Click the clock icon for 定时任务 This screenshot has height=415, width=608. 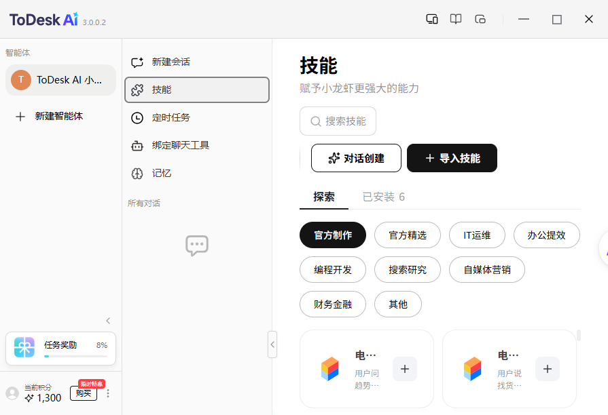pos(137,118)
